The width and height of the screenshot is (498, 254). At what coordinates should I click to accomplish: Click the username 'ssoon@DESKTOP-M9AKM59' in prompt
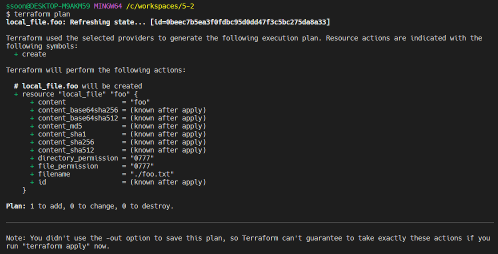pos(48,6)
